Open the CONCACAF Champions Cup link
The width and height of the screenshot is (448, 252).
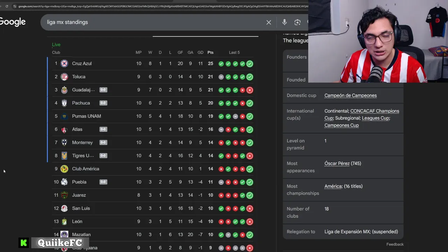(x=362, y=114)
